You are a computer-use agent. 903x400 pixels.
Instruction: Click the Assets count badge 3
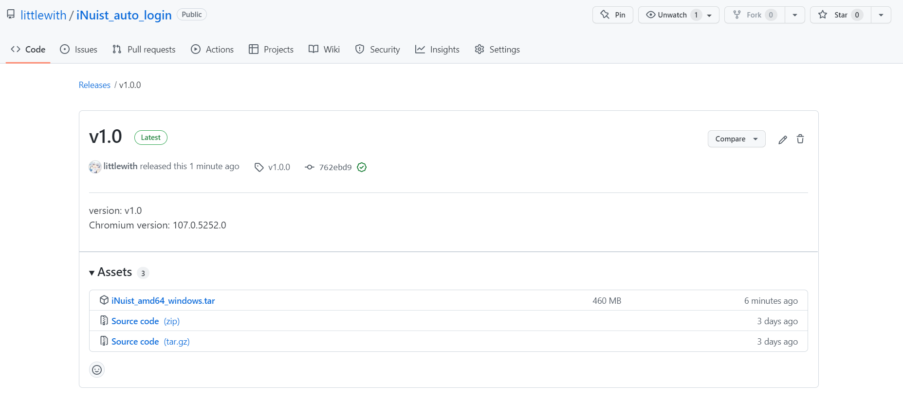pyautogui.click(x=143, y=273)
